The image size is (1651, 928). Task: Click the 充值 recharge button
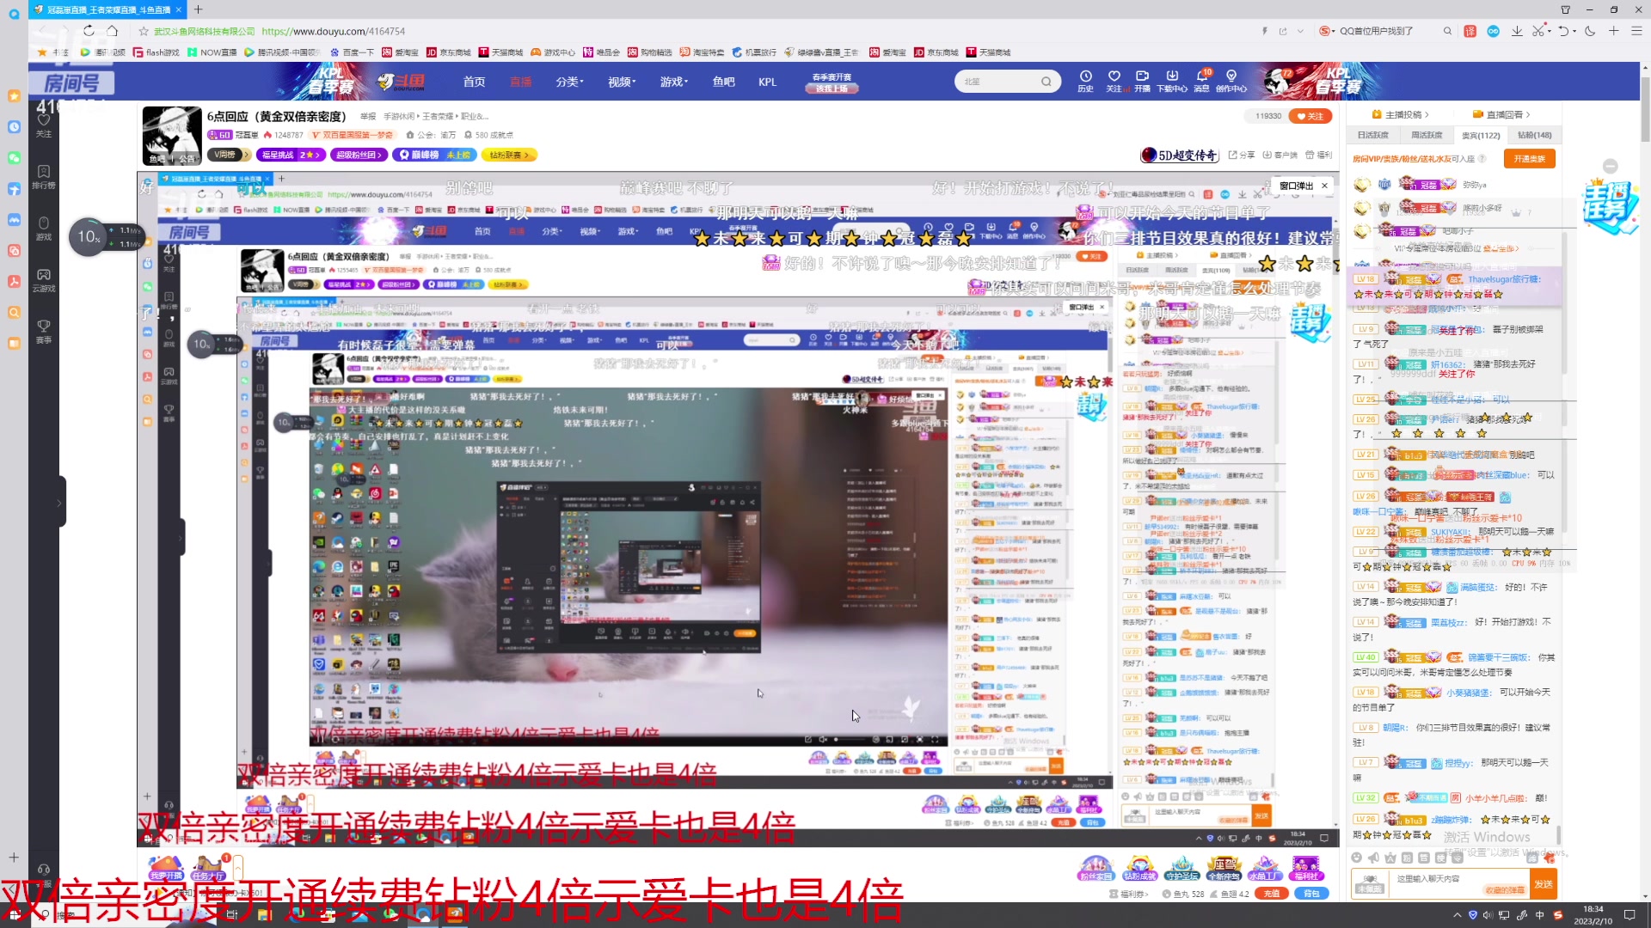pyautogui.click(x=1272, y=894)
